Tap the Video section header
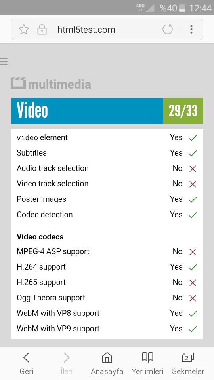This screenshot has width=214, height=380. [x=87, y=111]
